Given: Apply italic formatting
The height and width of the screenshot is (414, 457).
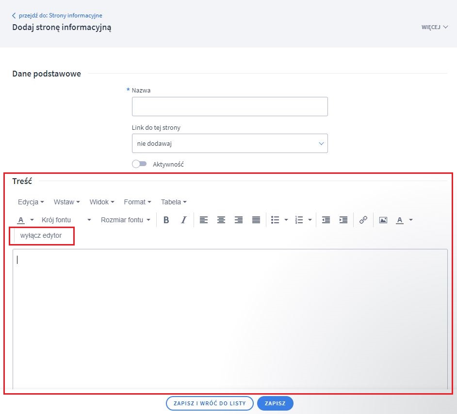Looking at the screenshot, I should (183, 220).
